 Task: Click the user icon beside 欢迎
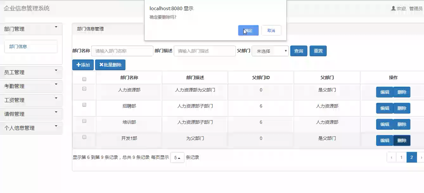pos(393,8)
